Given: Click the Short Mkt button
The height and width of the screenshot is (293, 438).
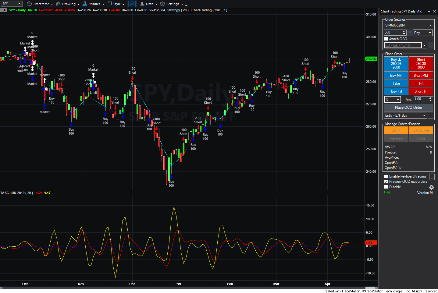Looking at the screenshot, I should pos(421,76).
